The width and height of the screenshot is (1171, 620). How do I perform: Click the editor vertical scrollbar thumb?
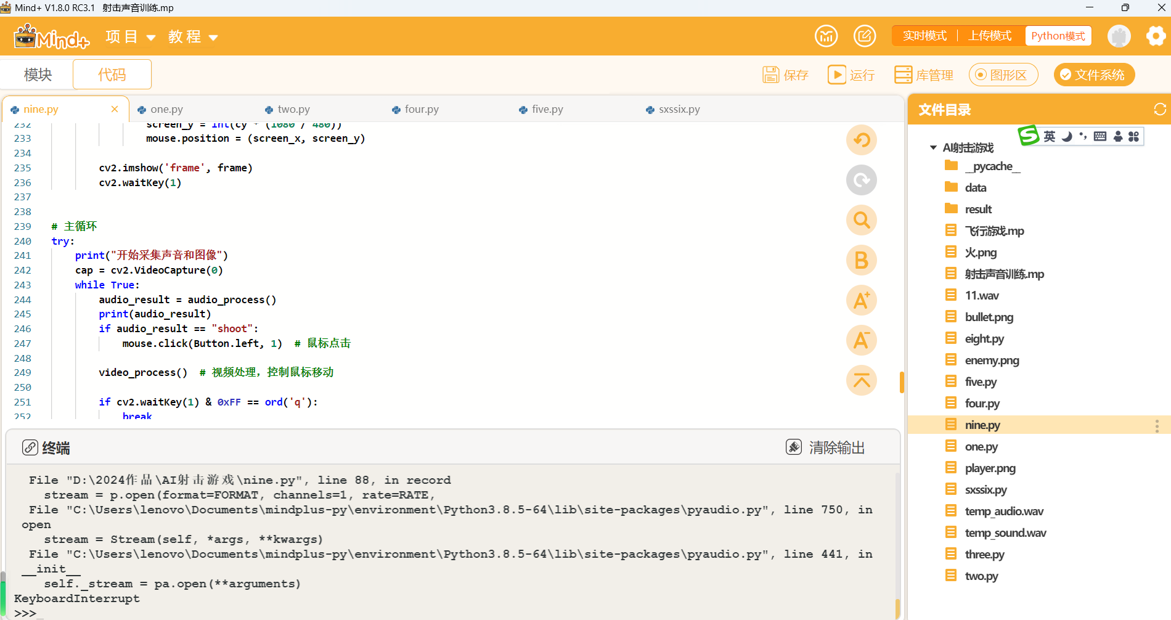pyautogui.click(x=902, y=382)
